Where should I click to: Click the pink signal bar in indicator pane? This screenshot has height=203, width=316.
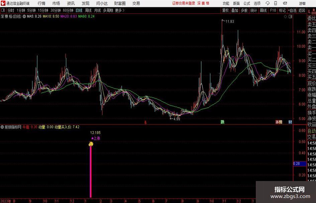pyautogui.click(x=91, y=172)
